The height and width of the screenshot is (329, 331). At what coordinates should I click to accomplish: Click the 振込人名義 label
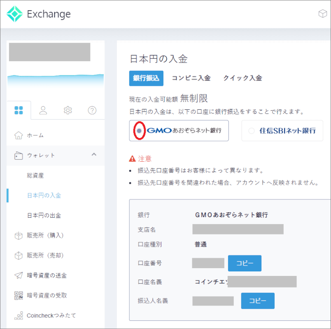[x=153, y=301]
